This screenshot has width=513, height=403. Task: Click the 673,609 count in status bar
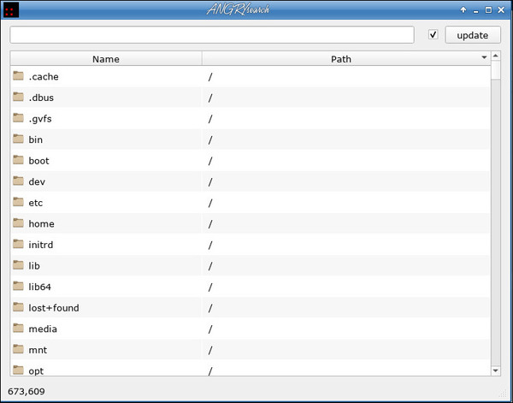[27, 391]
